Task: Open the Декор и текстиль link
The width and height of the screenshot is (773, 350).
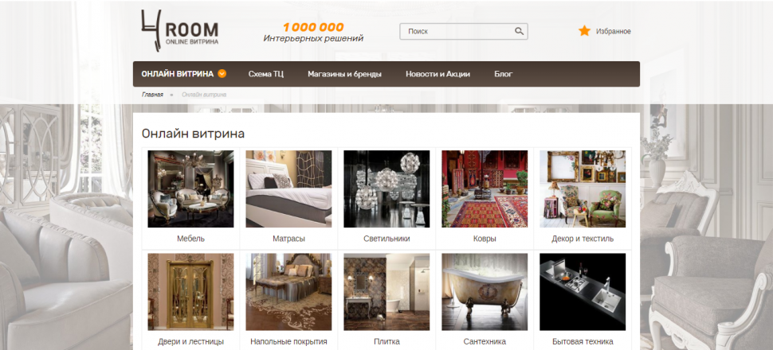Action: click(583, 239)
